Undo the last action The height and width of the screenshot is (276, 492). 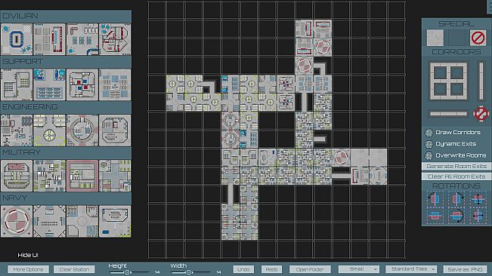click(243, 269)
